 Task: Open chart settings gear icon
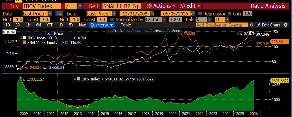(285, 25)
